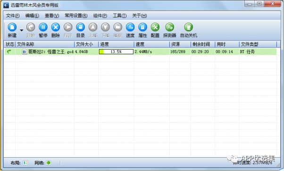Sort by the 文件大小 column header
The height and width of the screenshot is (171, 284).
(x=86, y=44)
